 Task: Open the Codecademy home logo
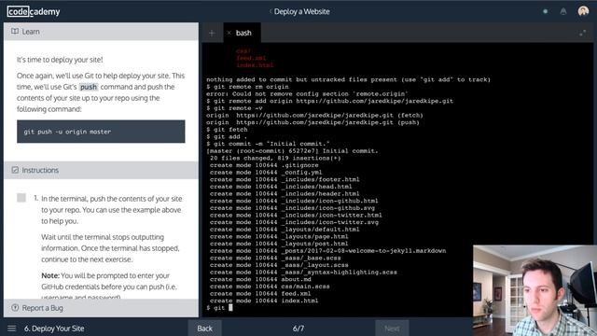[34, 11]
